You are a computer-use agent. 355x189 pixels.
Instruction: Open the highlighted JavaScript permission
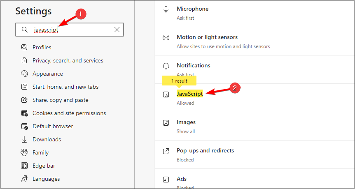(x=189, y=94)
